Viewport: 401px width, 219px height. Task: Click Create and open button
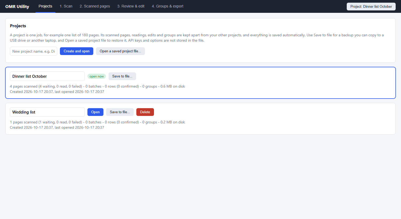click(76, 51)
